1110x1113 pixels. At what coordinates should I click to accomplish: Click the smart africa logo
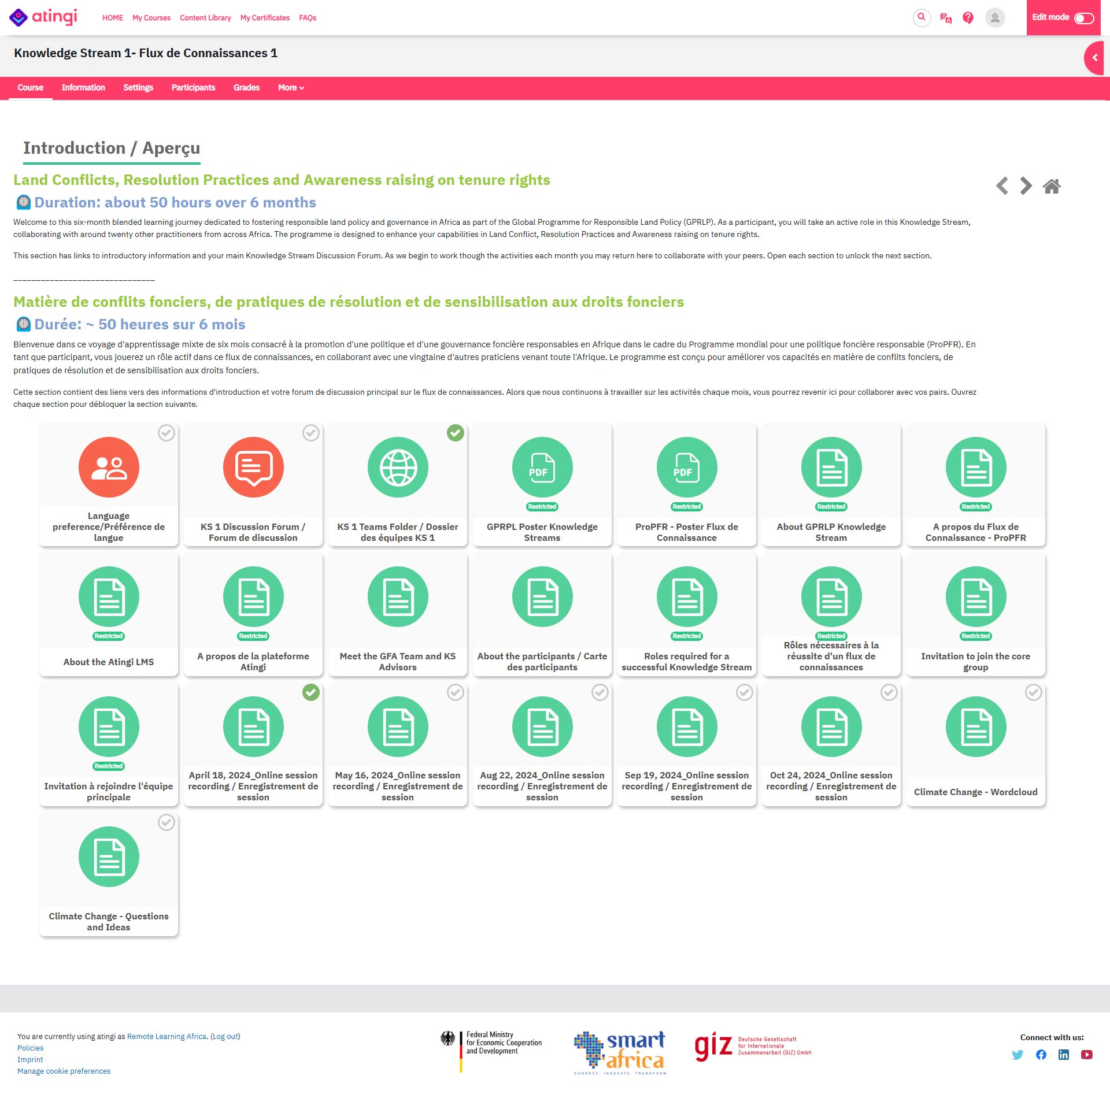[620, 1053]
